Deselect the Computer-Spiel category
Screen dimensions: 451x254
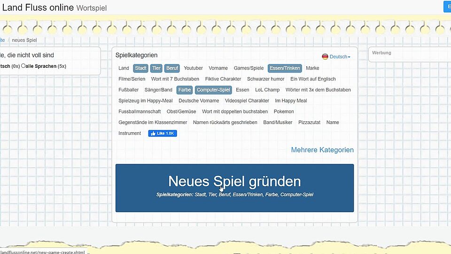click(x=213, y=90)
